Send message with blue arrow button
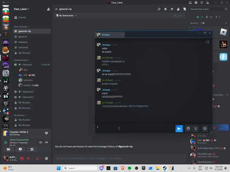Screen dimensions: 230x172 pos(179,128)
